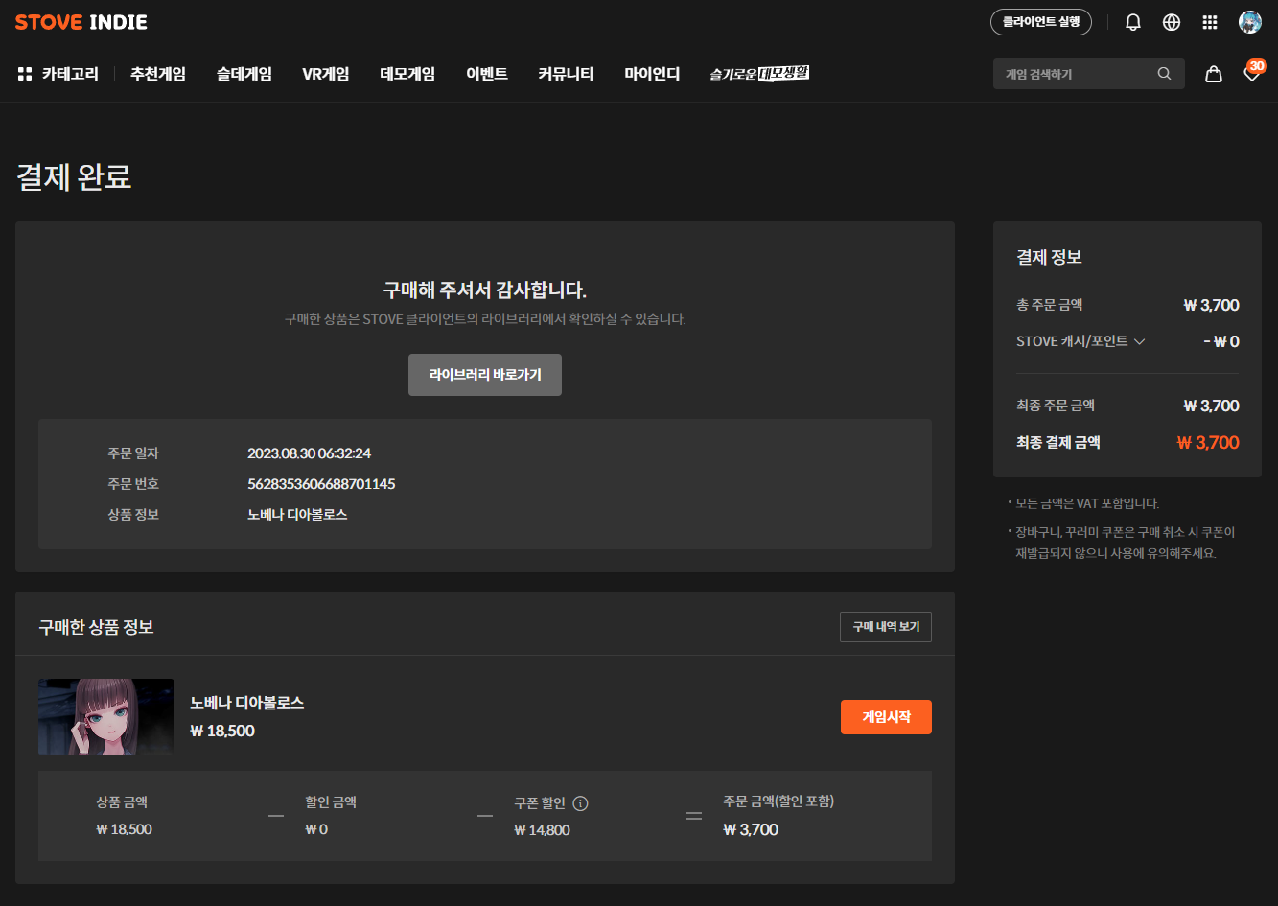Screen dimensions: 1278x906
Task: Open the apps grid menu
Action: pos(1210,22)
